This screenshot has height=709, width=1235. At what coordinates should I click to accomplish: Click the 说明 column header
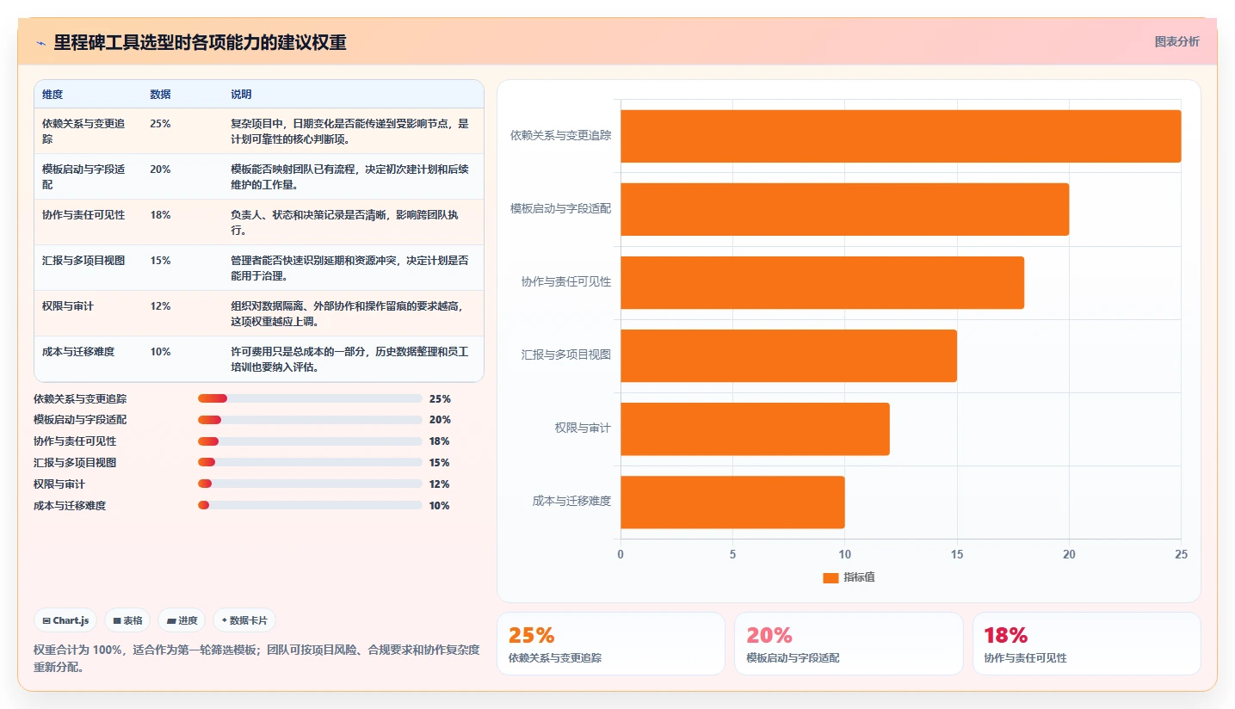241,95
